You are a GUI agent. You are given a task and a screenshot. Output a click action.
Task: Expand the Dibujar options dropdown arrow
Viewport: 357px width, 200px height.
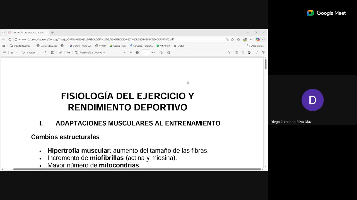38,52
